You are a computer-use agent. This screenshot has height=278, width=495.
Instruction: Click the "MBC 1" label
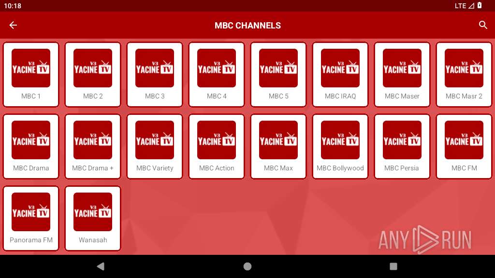[x=31, y=96]
